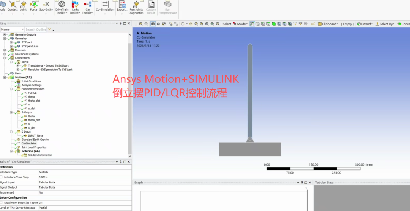Select the Solution (A6) node

pos(31,151)
